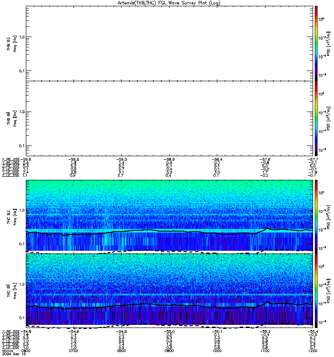The image size is (334, 357).
Task: Click the THC B-perpendicular panel color bar
Action: point(316,216)
